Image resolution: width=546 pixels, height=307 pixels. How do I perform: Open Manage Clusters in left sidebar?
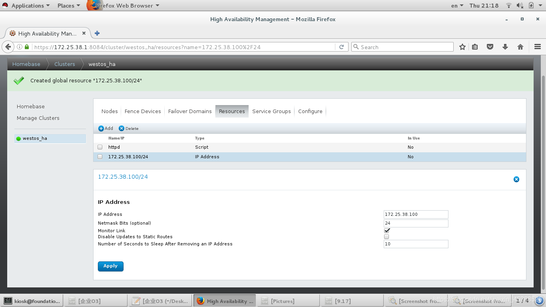38,118
